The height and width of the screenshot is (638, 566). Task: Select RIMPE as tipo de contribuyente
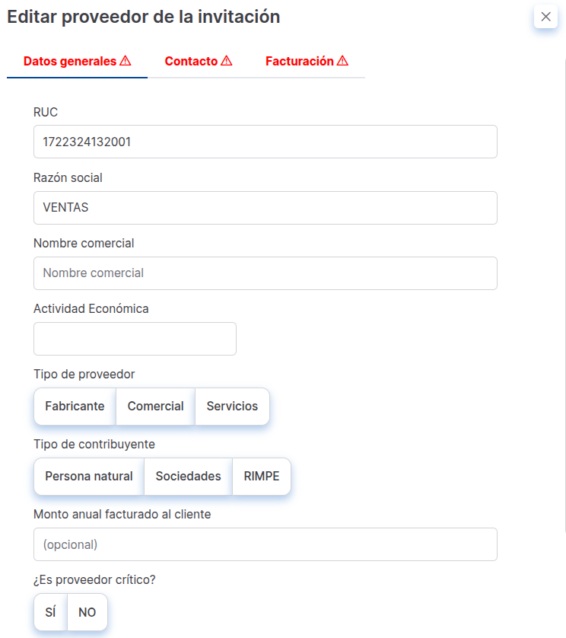(x=261, y=477)
